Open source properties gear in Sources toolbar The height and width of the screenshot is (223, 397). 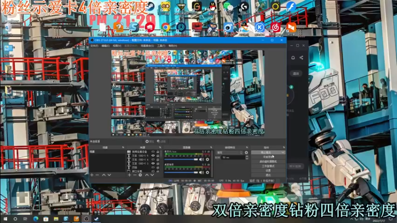[x=140, y=175]
